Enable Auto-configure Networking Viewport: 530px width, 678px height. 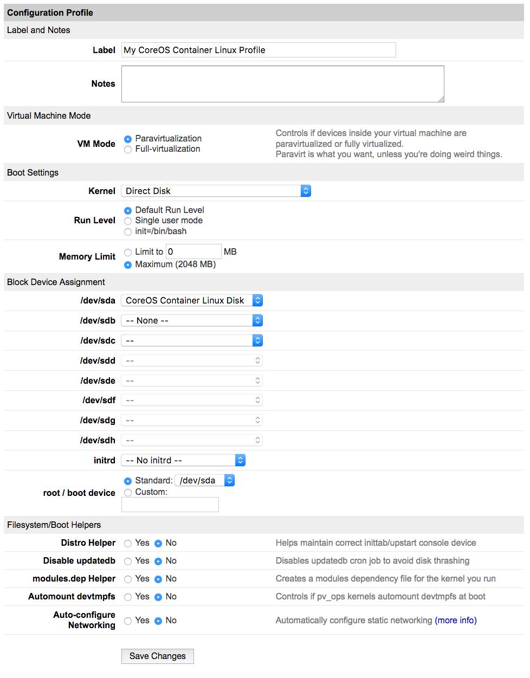click(x=128, y=621)
